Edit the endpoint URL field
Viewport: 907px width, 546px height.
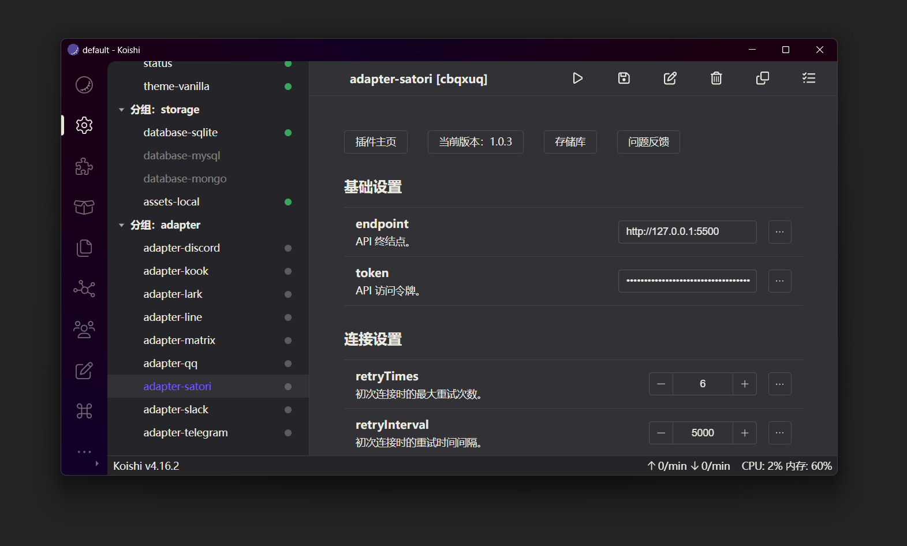[x=688, y=232]
